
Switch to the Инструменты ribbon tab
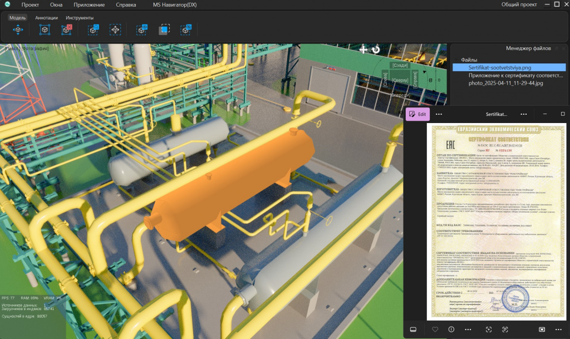point(80,17)
